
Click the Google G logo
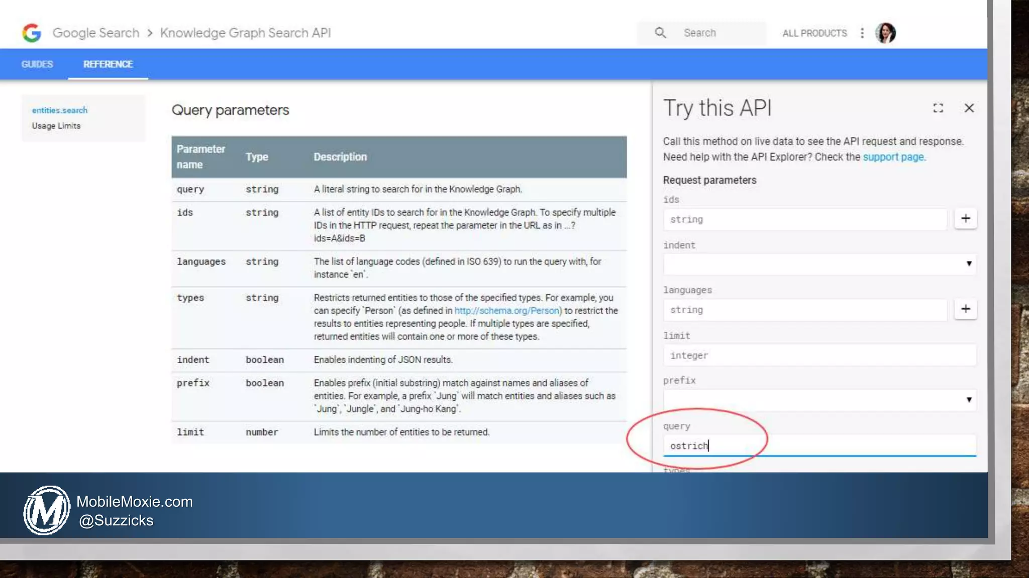click(32, 33)
